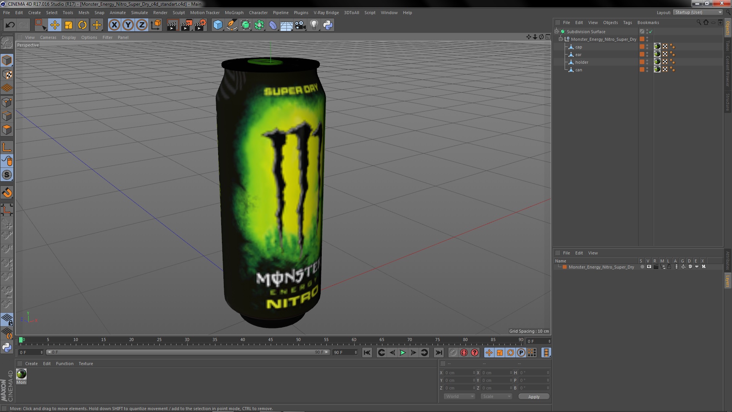Open the Scale mode dropdown
The image size is (732, 412).
tap(496, 396)
